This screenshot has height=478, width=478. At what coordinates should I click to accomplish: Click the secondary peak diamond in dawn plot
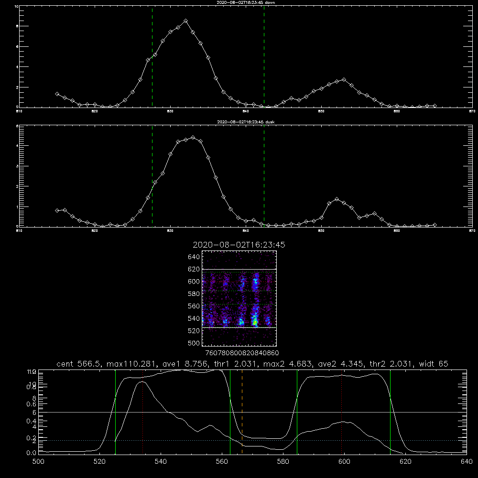(x=344, y=79)
